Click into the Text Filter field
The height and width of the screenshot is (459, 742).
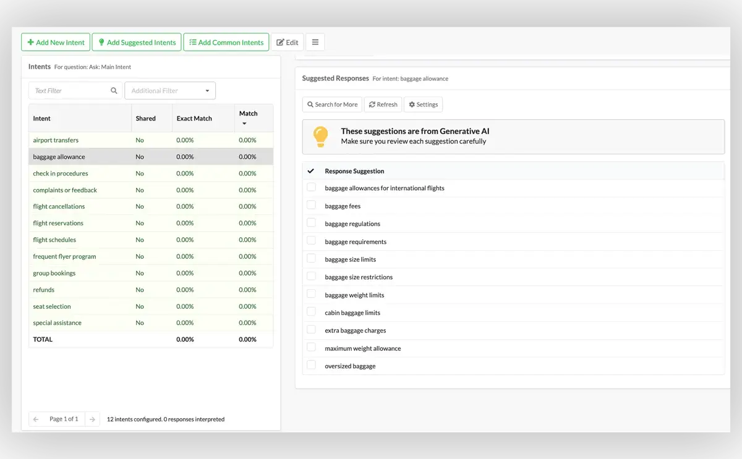pyautogui.click(x=69, y=91)
